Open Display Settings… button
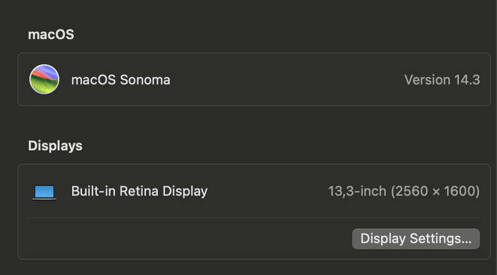Image resolution: width=497 pixels, height=275 pixels. 416,239
